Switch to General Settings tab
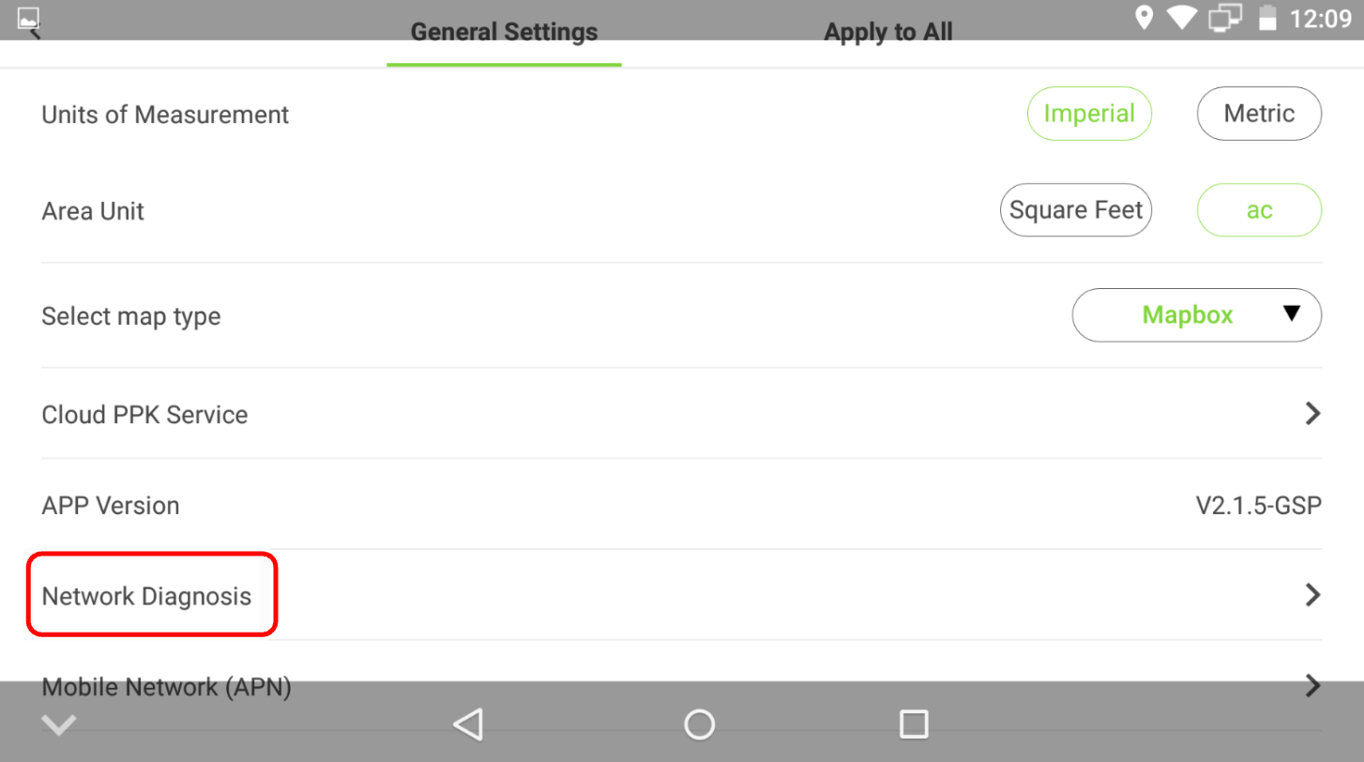The width and height of the screenshot is (1364, 762). 504,32
